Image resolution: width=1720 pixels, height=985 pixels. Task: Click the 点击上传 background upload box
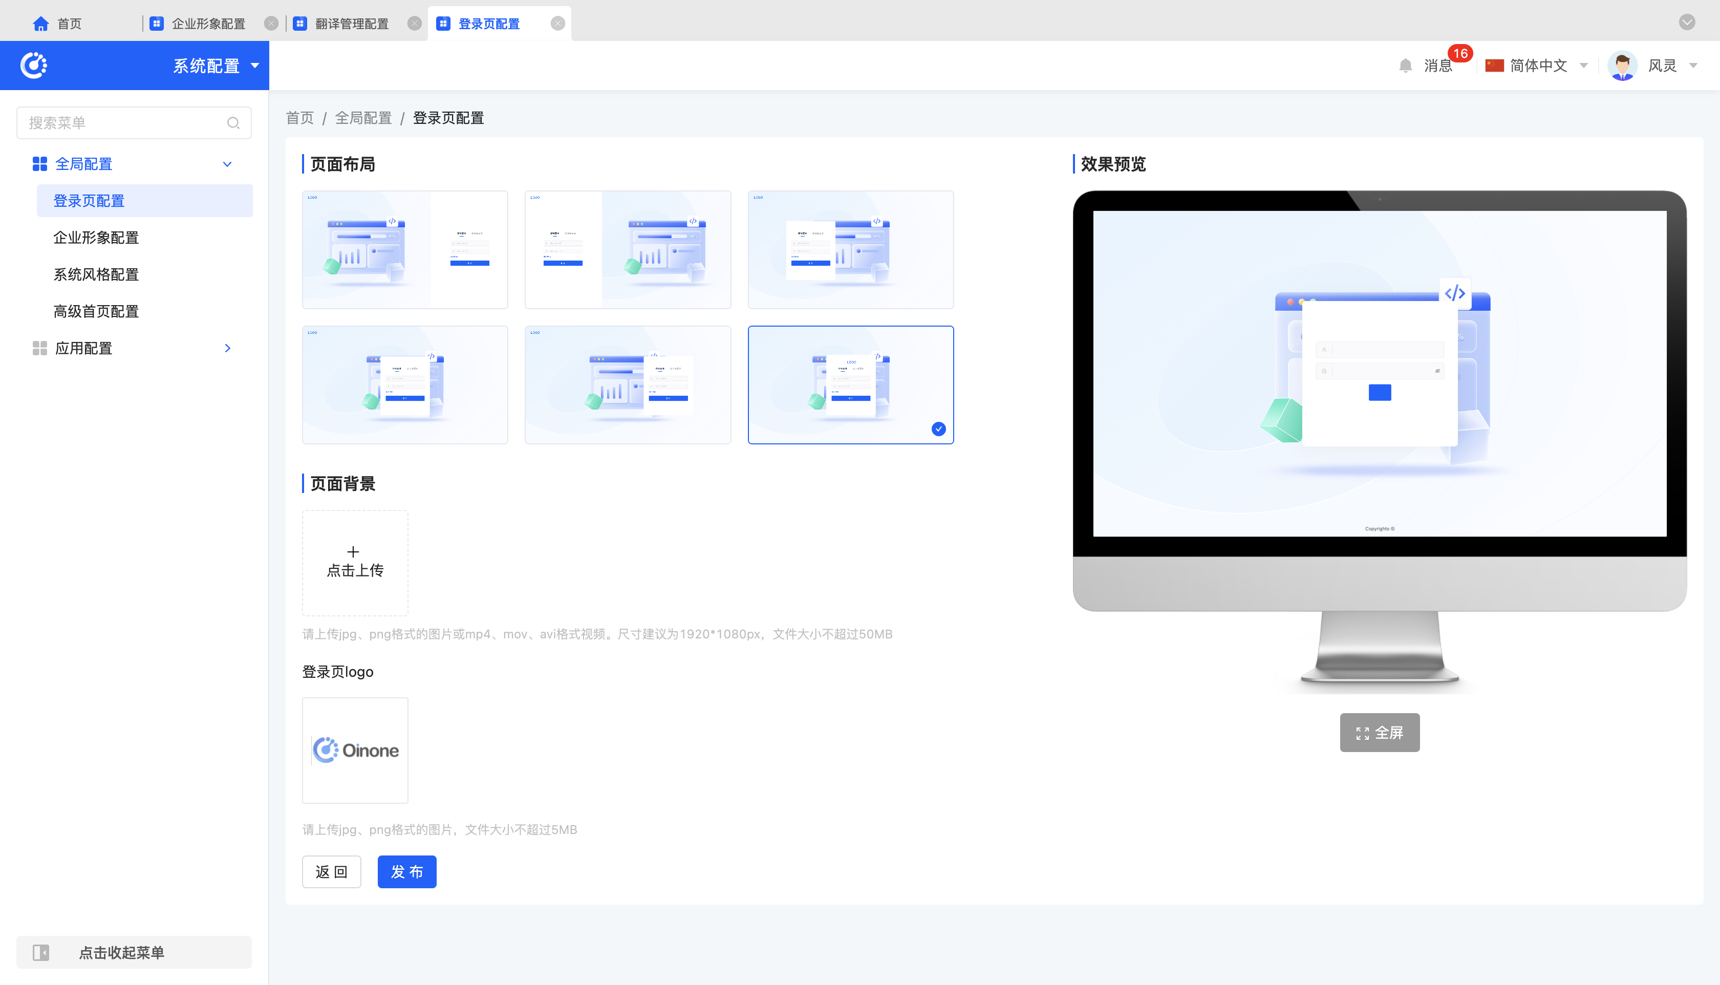click(354, 563)
